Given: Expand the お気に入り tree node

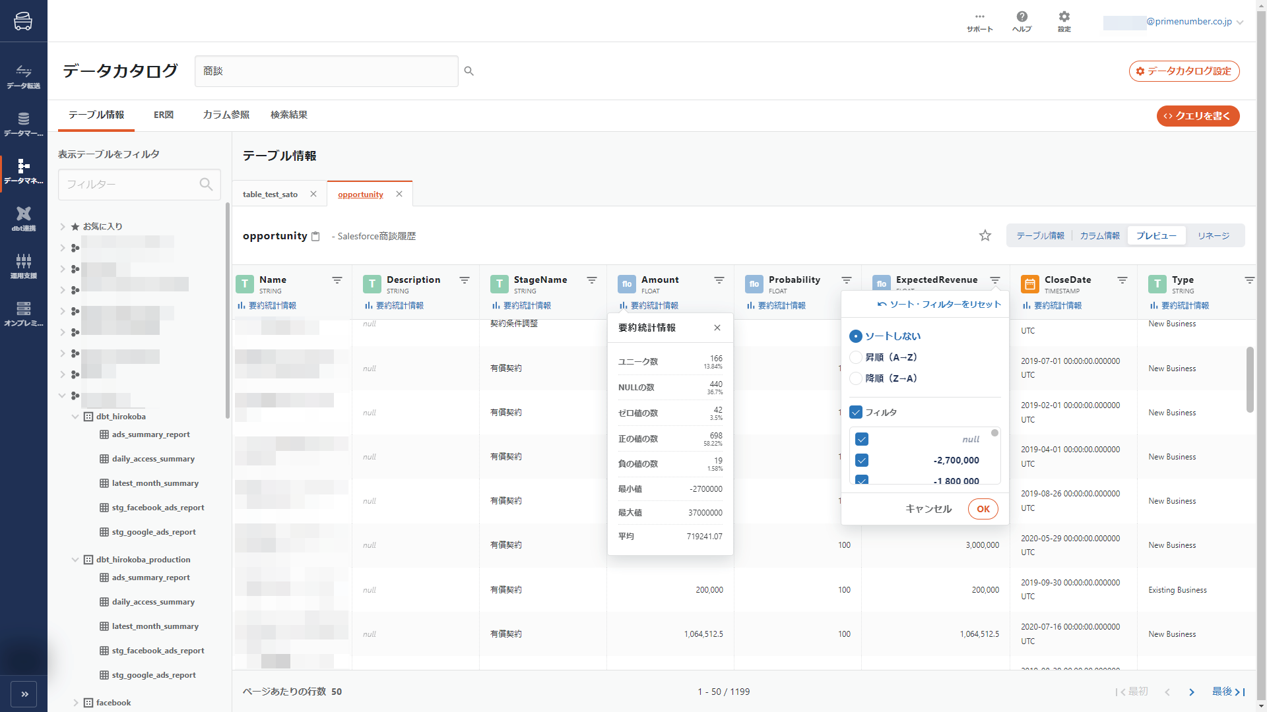Looking at the screenshot, I should pos(63,226).
